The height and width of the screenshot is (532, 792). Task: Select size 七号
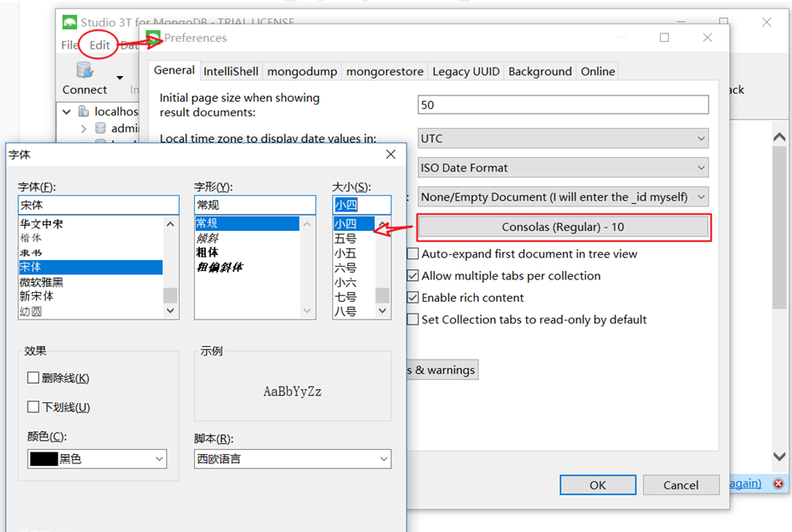[354, 297]
